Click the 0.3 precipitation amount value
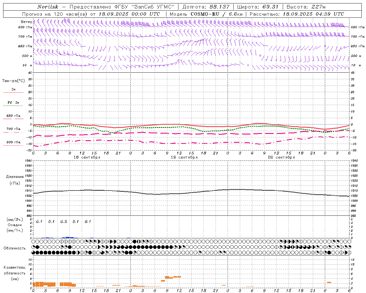Viewport: 366px width, 293px height. pos(63,222)
